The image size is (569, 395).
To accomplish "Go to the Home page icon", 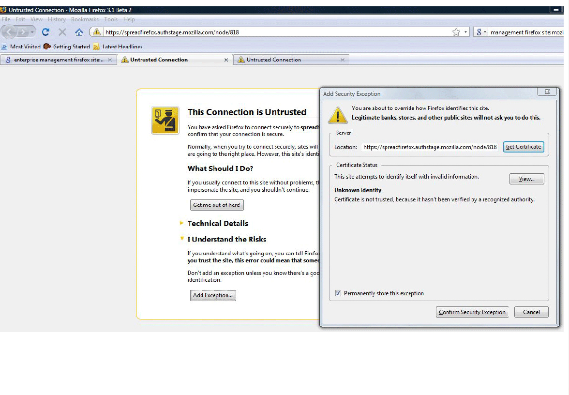I will tap(79, 32).
